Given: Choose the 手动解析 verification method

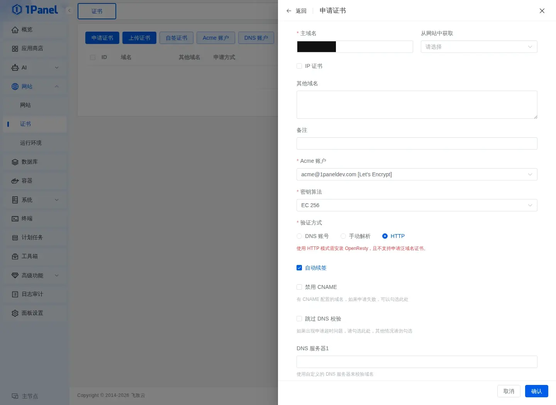Looking at the screenshot, I should [x=343, y=236].
